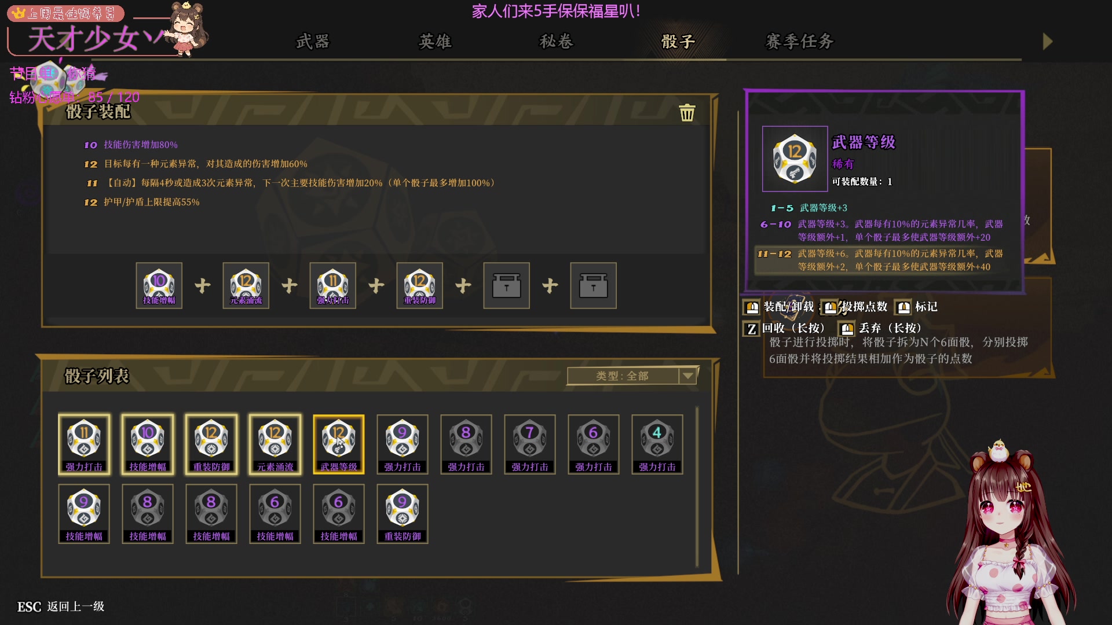Select the equipped 12-point 重装防御 dice slot

[420, 285]
